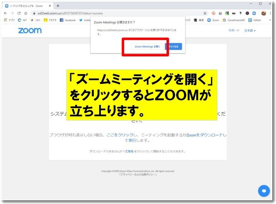Open the CloudVisionAPI bookmark
Screen dimensions: 276x204
point(234,20)
